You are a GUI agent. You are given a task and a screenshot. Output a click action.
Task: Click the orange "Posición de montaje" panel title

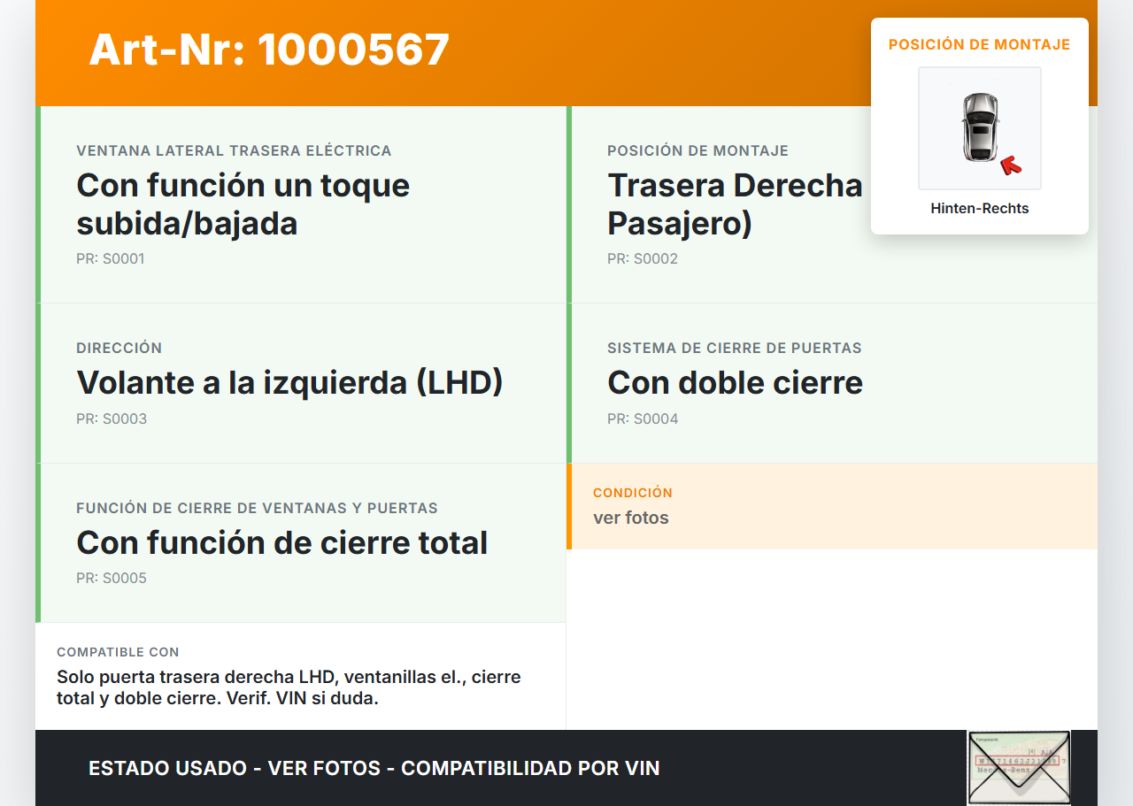click(x=979, y=44)
